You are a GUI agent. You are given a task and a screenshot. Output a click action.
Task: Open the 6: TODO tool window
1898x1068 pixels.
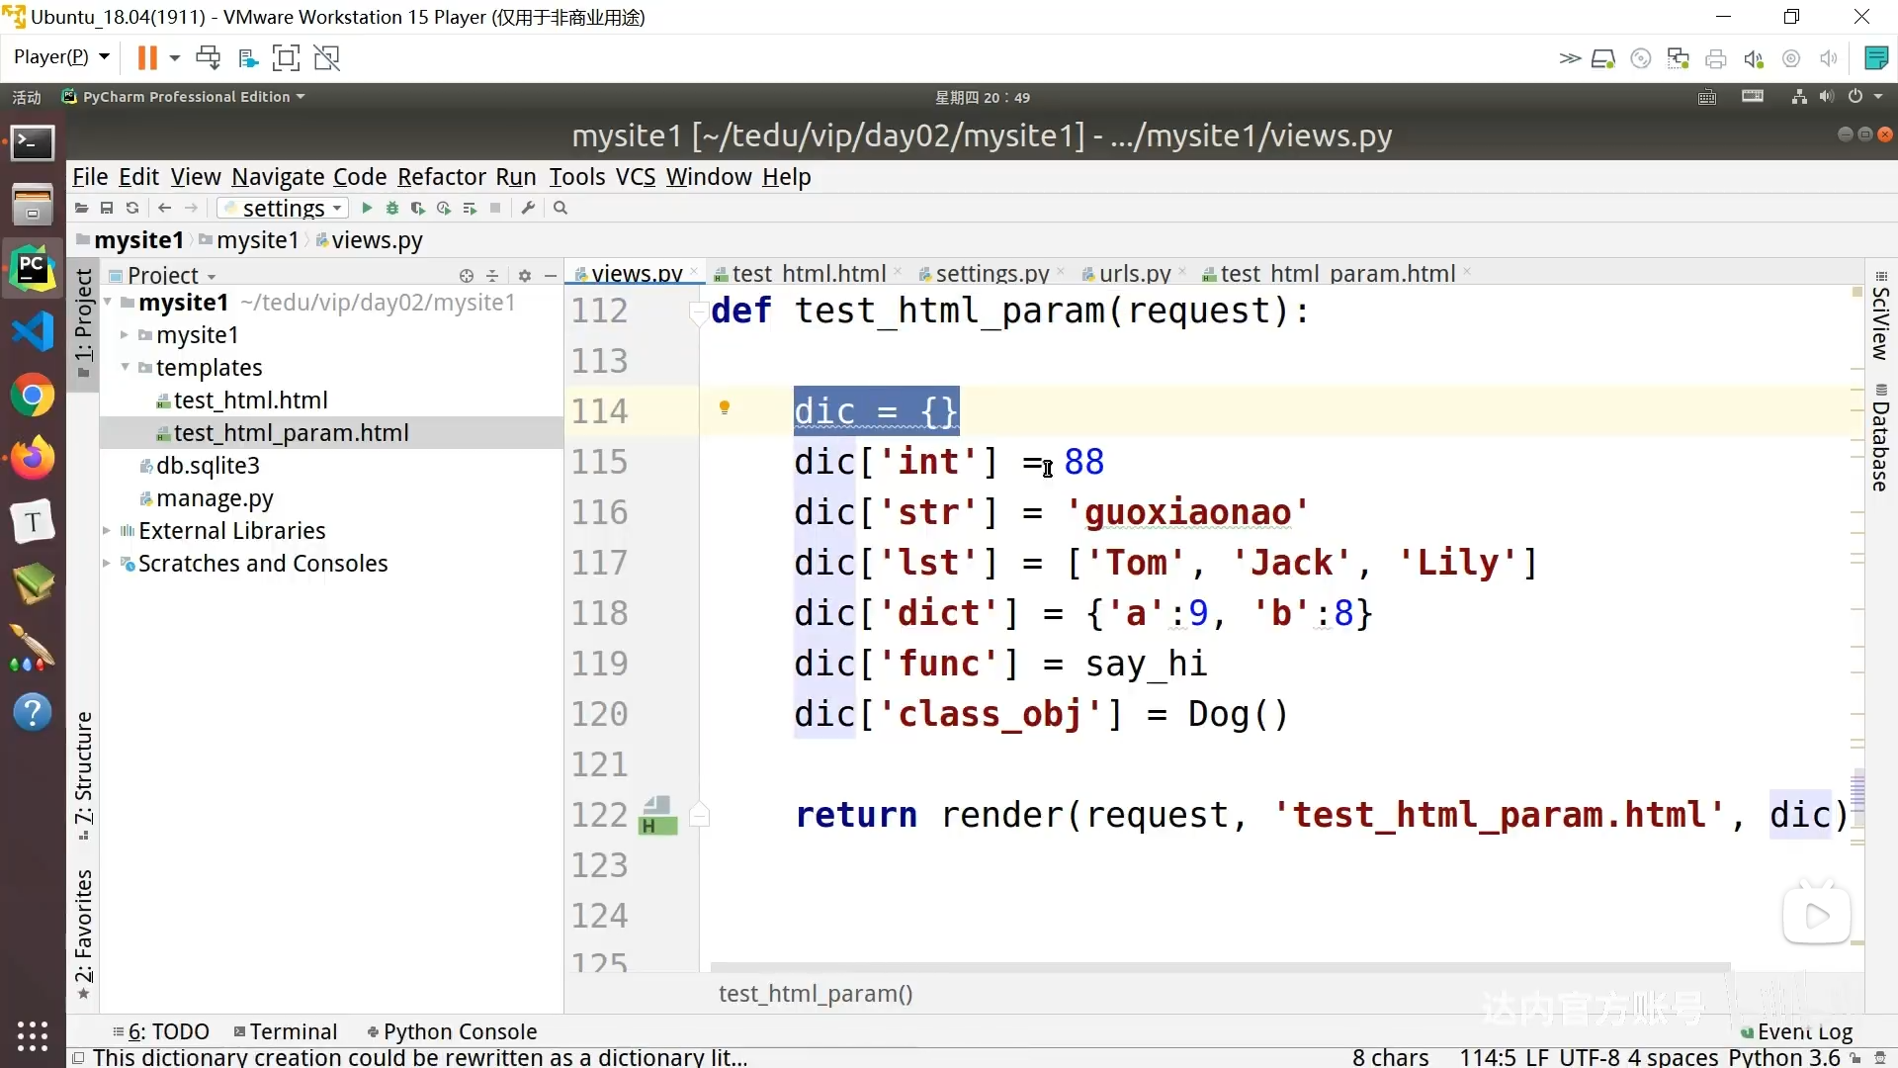(160, 1031)
